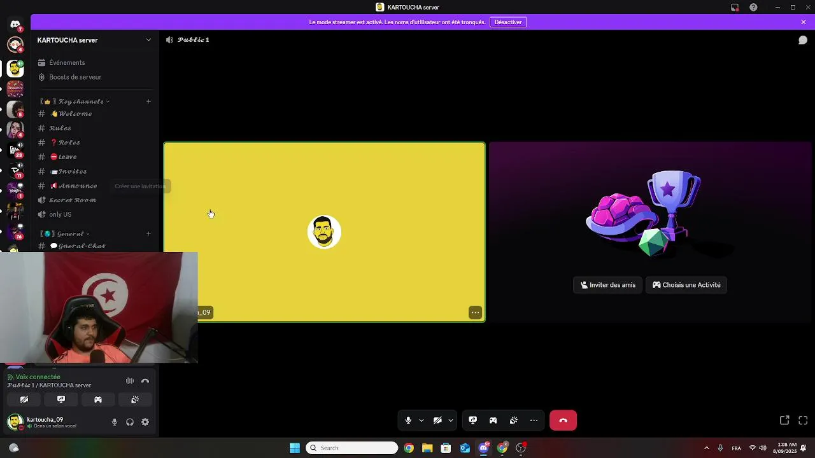The height and width of the screenshot is (458, 815).
Task: Show hidden system tray icons
Action: click(x=706, y=448)
